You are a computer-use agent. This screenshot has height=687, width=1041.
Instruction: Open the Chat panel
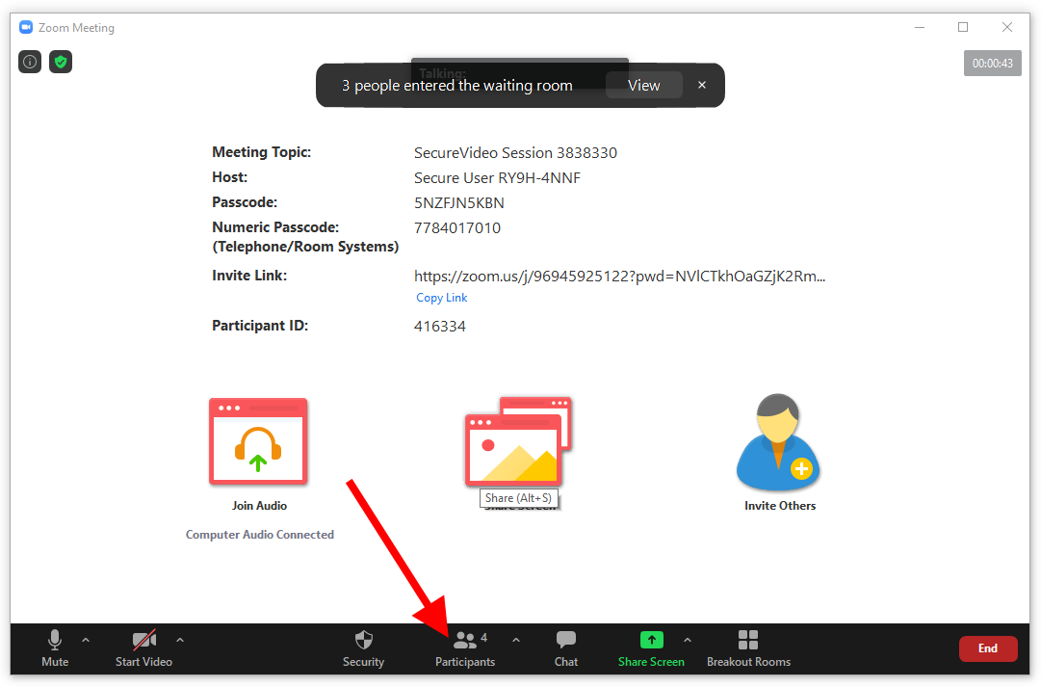tap(566, 647)
